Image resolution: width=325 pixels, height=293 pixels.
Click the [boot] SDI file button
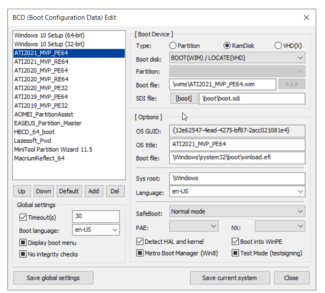click(x=184, y=98)
